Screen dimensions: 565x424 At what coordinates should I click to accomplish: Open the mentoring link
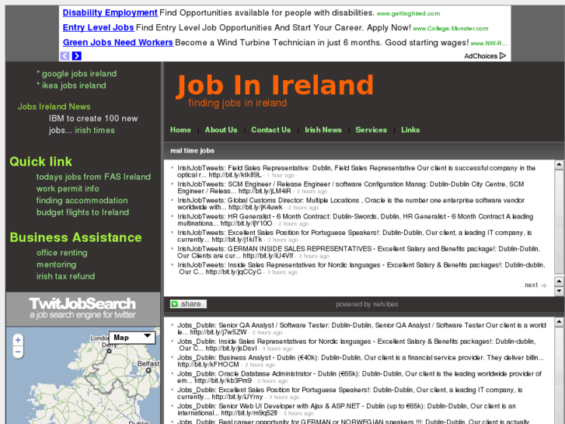tap(57, 265)
